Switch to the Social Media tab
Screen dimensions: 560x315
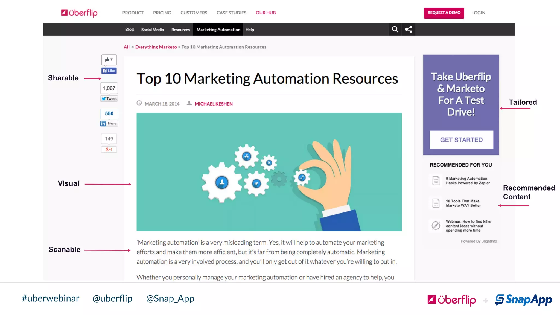click(153, 29)
